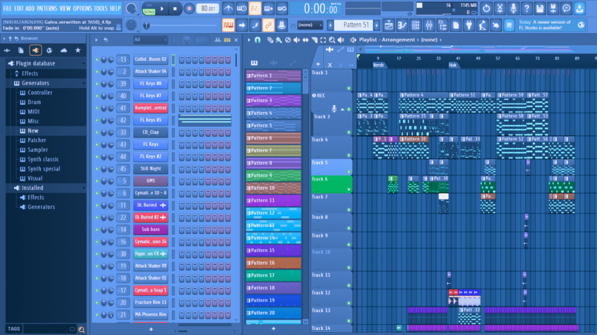Click the save project floppy icon

click(540, 8)
